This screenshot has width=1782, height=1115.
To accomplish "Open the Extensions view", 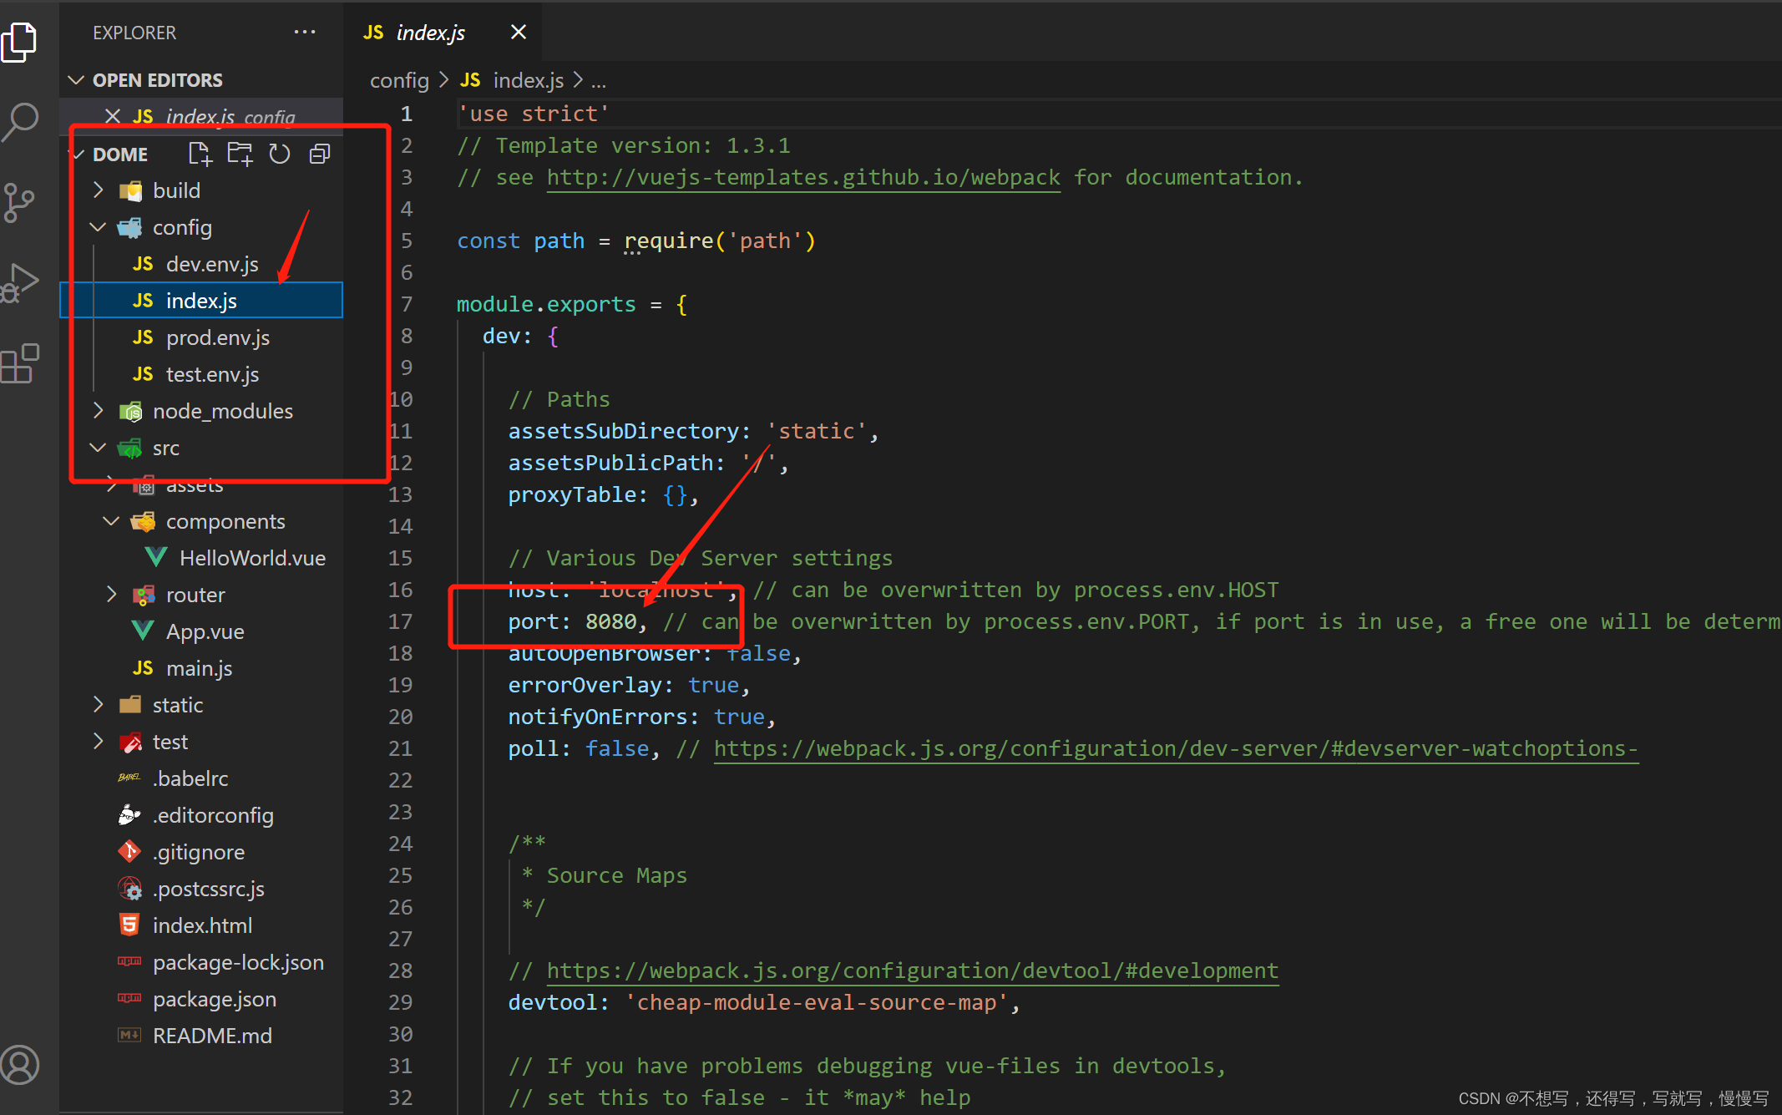I will [20, 364].
